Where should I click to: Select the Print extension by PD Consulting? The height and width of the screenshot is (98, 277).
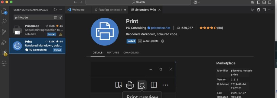point(37,46)
